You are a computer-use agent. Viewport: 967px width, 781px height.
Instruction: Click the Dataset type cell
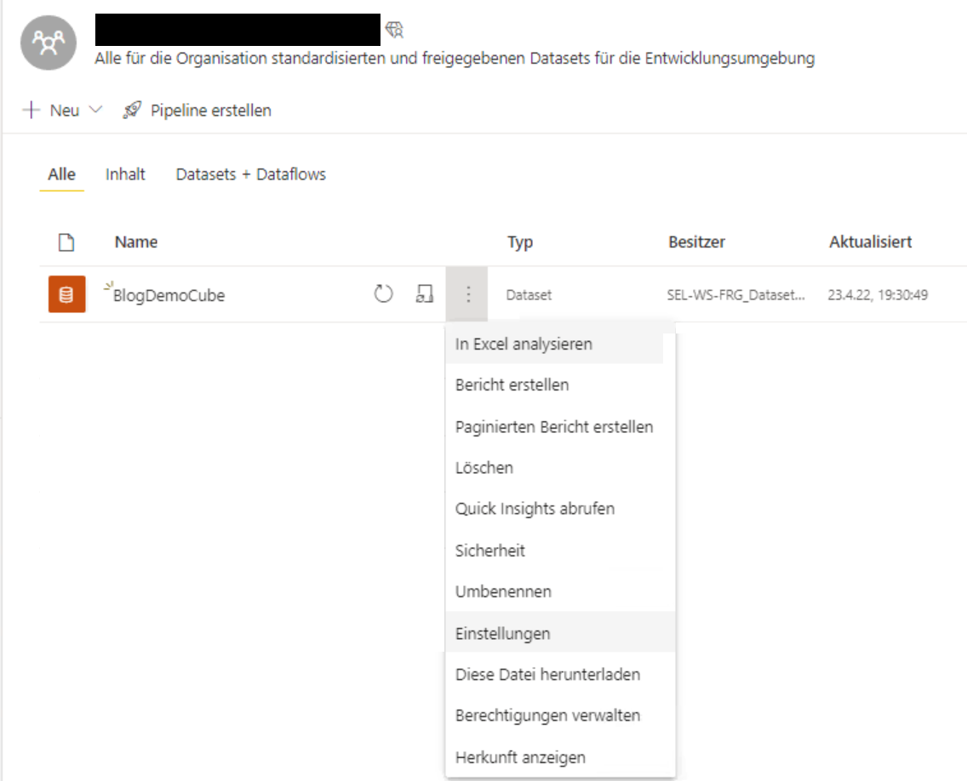click(x=529, y=294)
